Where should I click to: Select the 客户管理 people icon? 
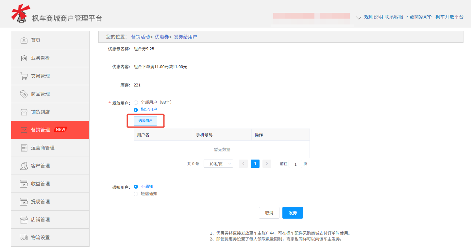(24, 165)
